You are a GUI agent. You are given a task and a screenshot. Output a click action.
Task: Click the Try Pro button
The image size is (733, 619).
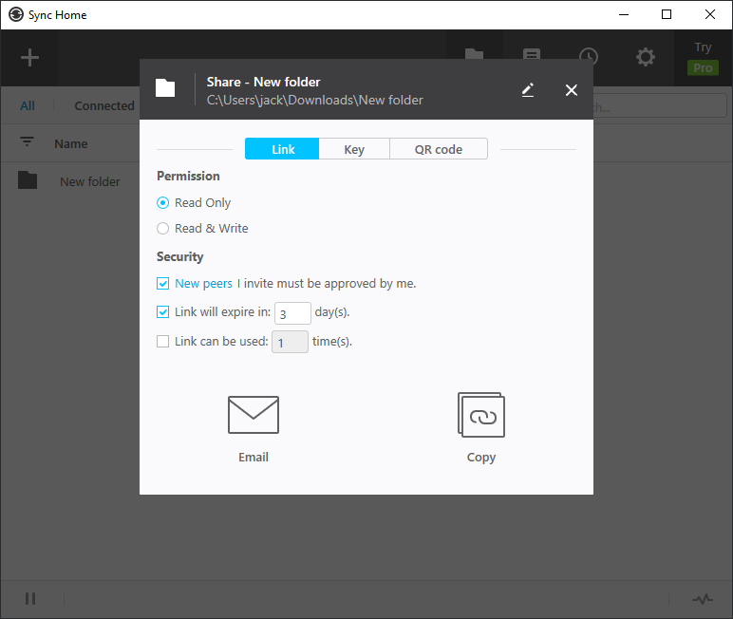(x=703, y=59)
